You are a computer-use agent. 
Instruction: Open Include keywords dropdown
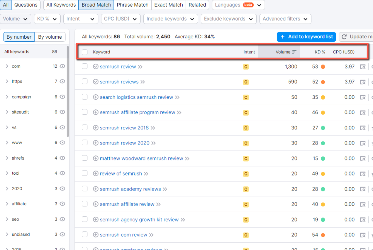pyautogui.click(x=171, y=19)
